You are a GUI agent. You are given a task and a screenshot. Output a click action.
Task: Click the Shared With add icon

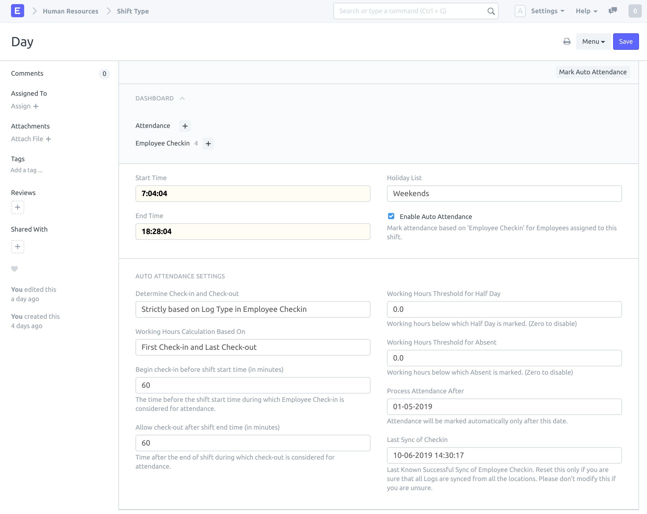point(17,246)
